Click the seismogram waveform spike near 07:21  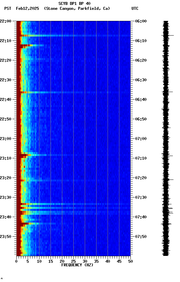click(169, 180)
